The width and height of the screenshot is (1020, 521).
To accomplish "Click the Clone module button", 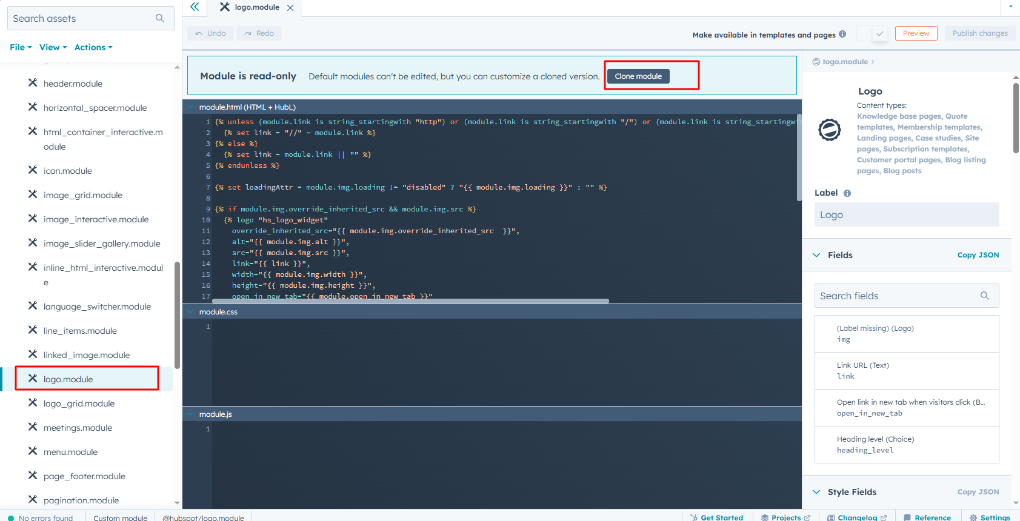I will pyautogui.click(x=638, y=76).
